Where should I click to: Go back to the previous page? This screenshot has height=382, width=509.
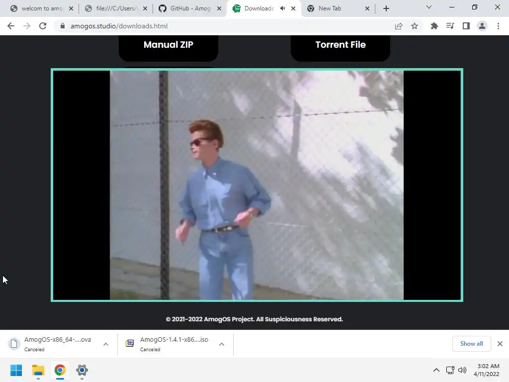point(11,26)
